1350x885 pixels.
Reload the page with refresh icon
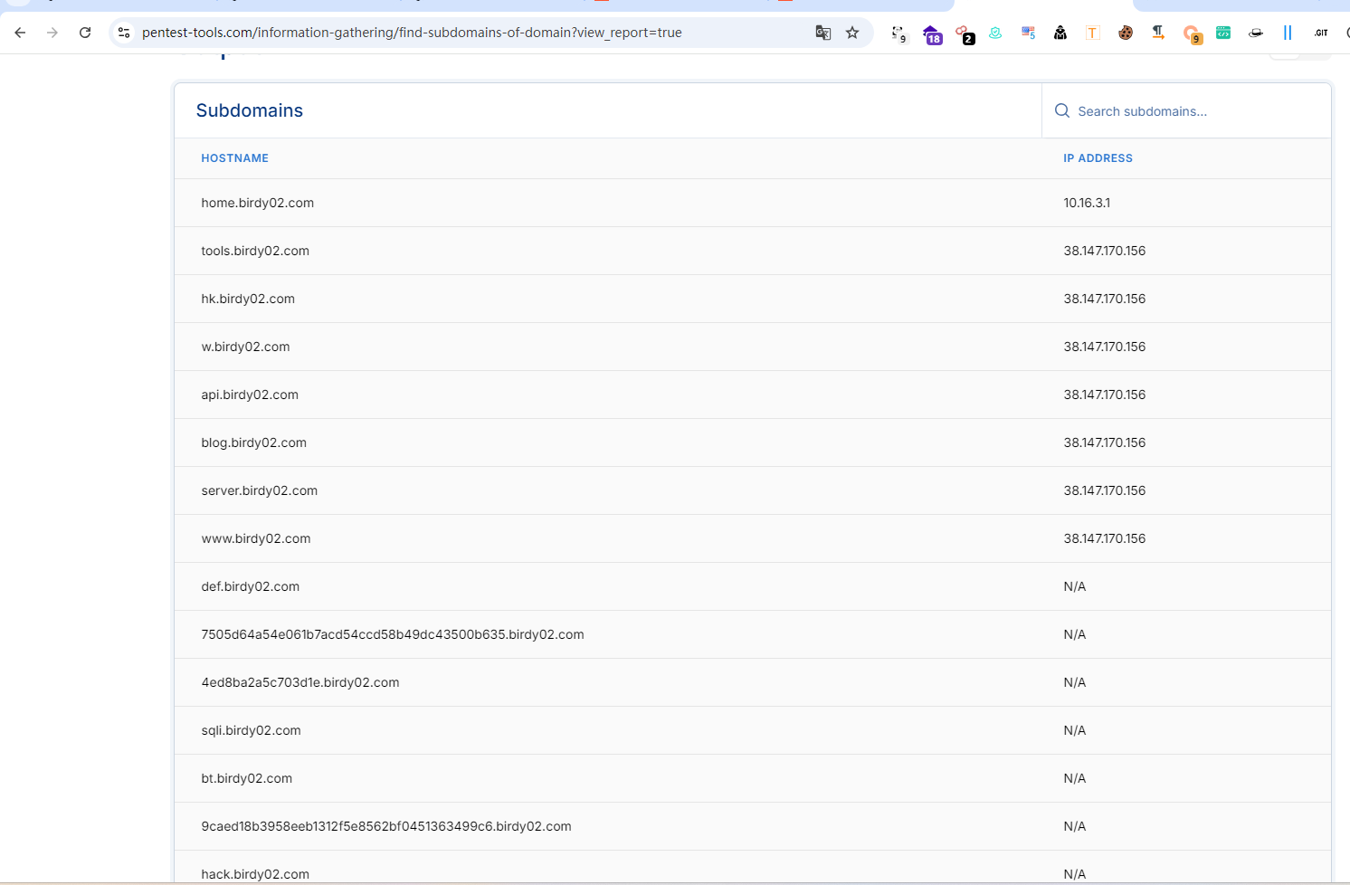tap(85, 33)
